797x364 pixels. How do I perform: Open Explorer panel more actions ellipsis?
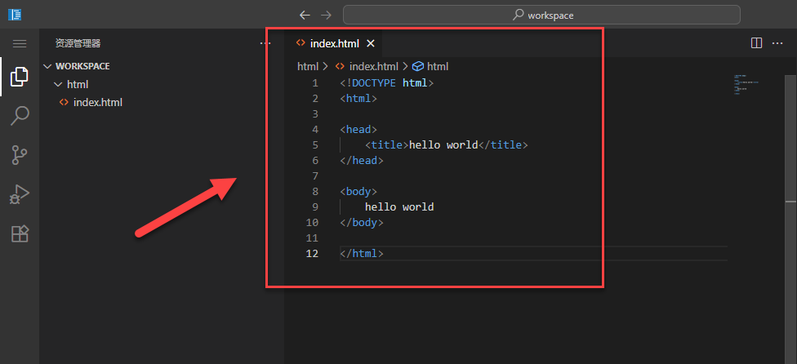coord(264,43)
